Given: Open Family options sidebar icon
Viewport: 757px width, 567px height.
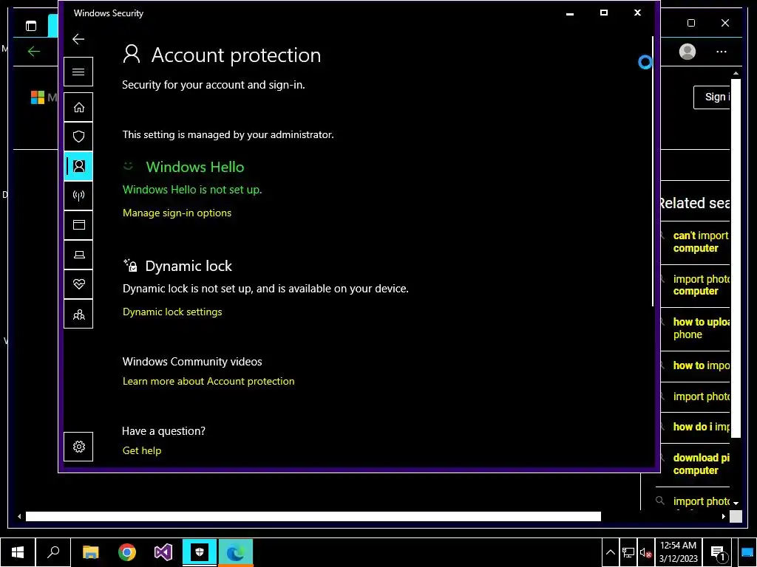Looking at the screenshot, I should tap(78, 315).
